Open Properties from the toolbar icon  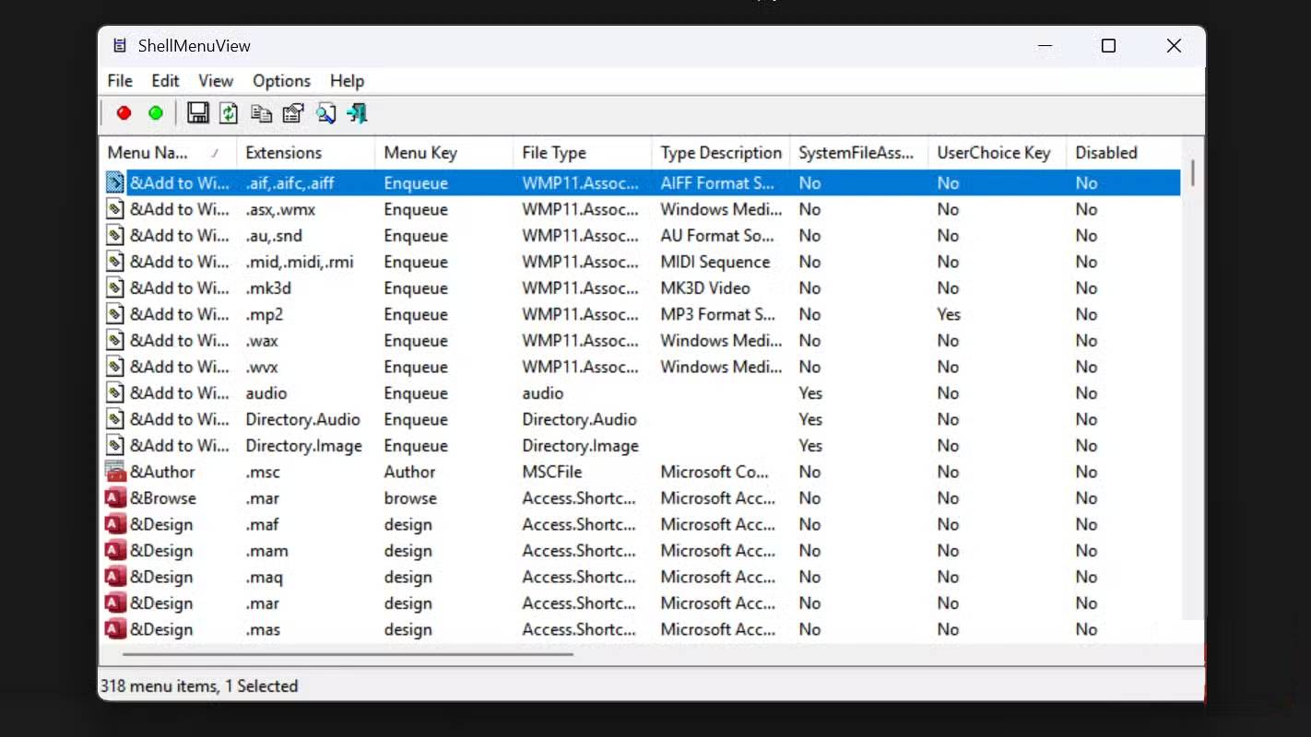pyautogui.click(x=293, y=113)
